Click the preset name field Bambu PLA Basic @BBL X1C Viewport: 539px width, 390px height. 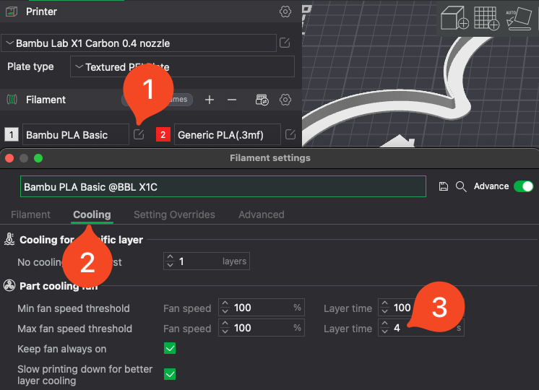tap(223, 186)
